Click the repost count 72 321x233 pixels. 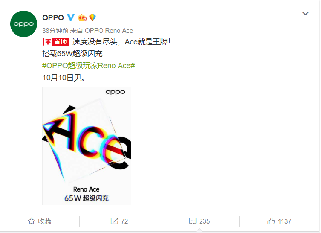(124, 221)
